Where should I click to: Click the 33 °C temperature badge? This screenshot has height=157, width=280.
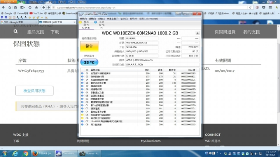pos(89,62)
